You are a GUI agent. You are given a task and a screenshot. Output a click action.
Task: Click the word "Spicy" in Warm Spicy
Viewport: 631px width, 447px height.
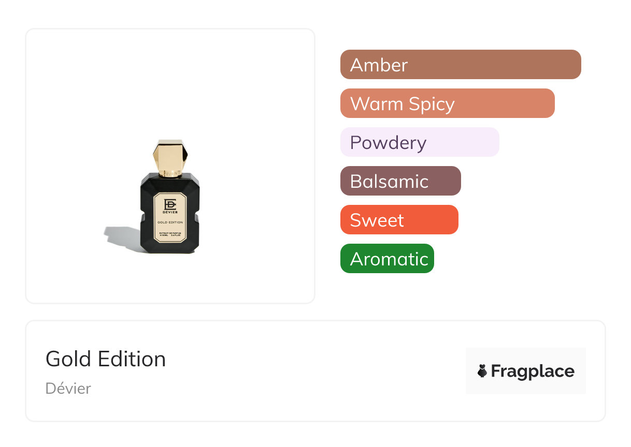point(431,104)
